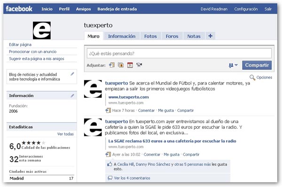
Task: Click tuexperto name in SGAE post
Action: pos(117,121)
